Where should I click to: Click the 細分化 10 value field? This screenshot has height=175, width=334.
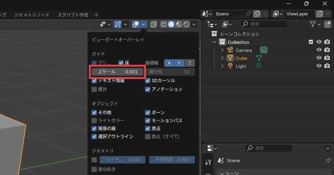[170, 72]
